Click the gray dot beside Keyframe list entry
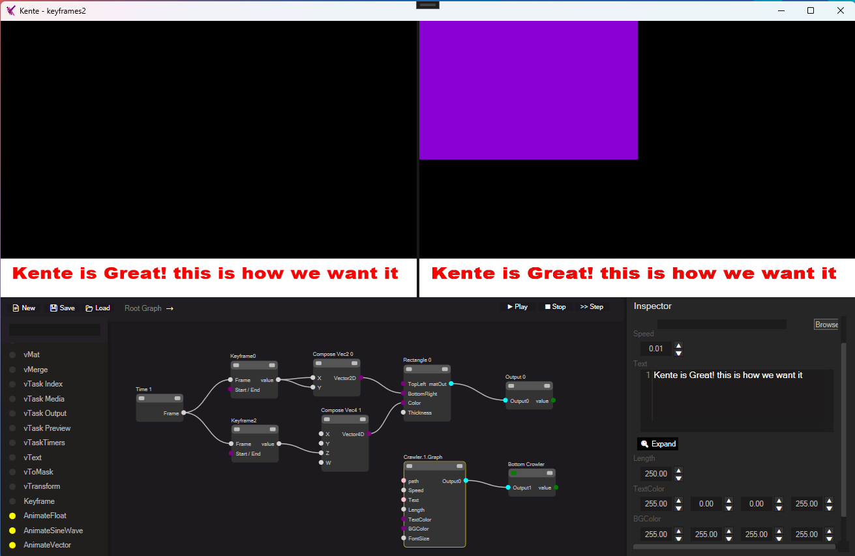The height and width of the screenshot is (556, 855). point(12,501)
